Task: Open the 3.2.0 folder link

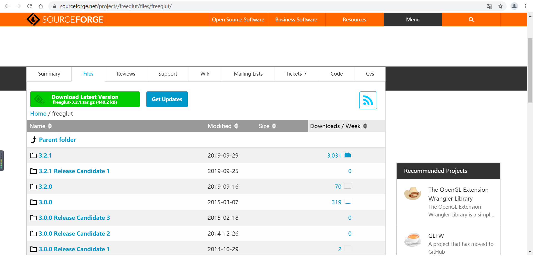Action: click(46, 186)
